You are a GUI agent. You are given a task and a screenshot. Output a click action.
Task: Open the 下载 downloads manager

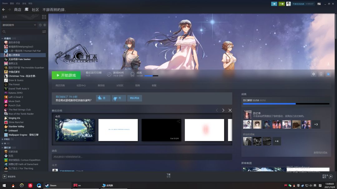(x=168, y=176)
